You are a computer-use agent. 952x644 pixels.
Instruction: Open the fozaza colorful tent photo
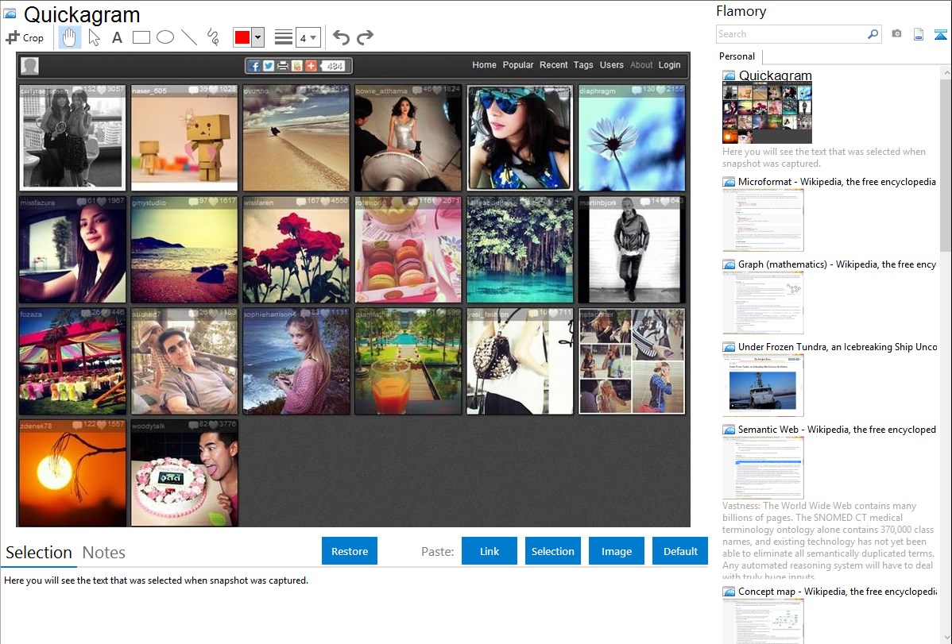[x=73, y=361]
